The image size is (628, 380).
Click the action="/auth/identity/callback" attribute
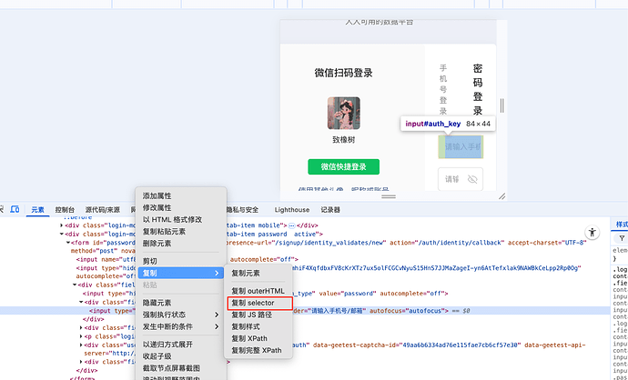(x=446, y=243)
